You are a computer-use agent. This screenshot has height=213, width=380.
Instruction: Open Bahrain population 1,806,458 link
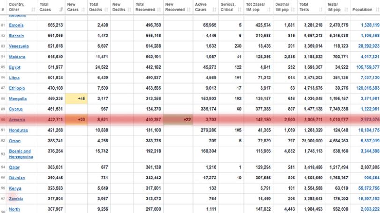pos(370,36)
